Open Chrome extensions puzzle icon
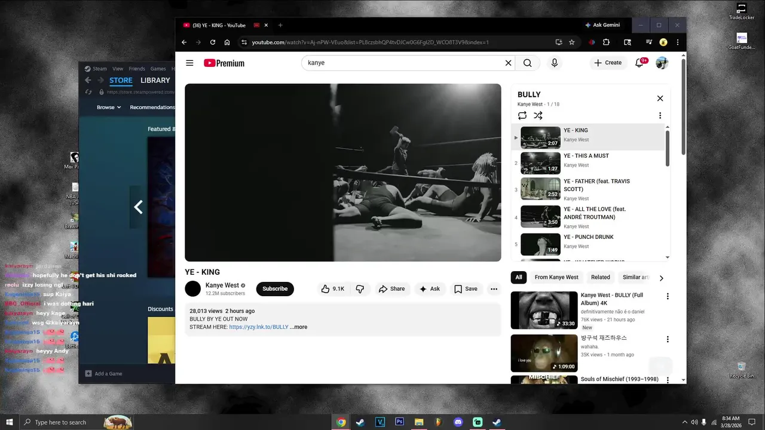This screenshot has width=765, height=430. 606,42
